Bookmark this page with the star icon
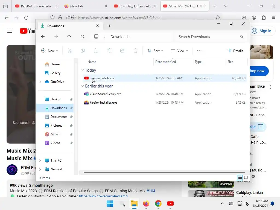 (x=217, y=17)
